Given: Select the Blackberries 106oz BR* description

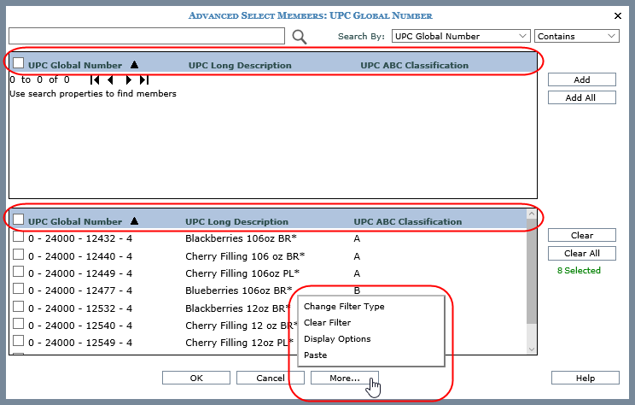Looking at the screenshot, I should click(x=241, y=238).
